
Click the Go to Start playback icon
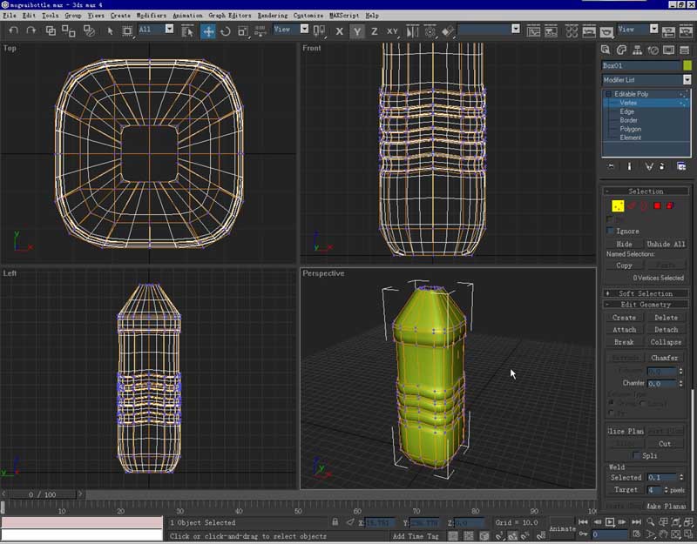[x=583, y=521]
